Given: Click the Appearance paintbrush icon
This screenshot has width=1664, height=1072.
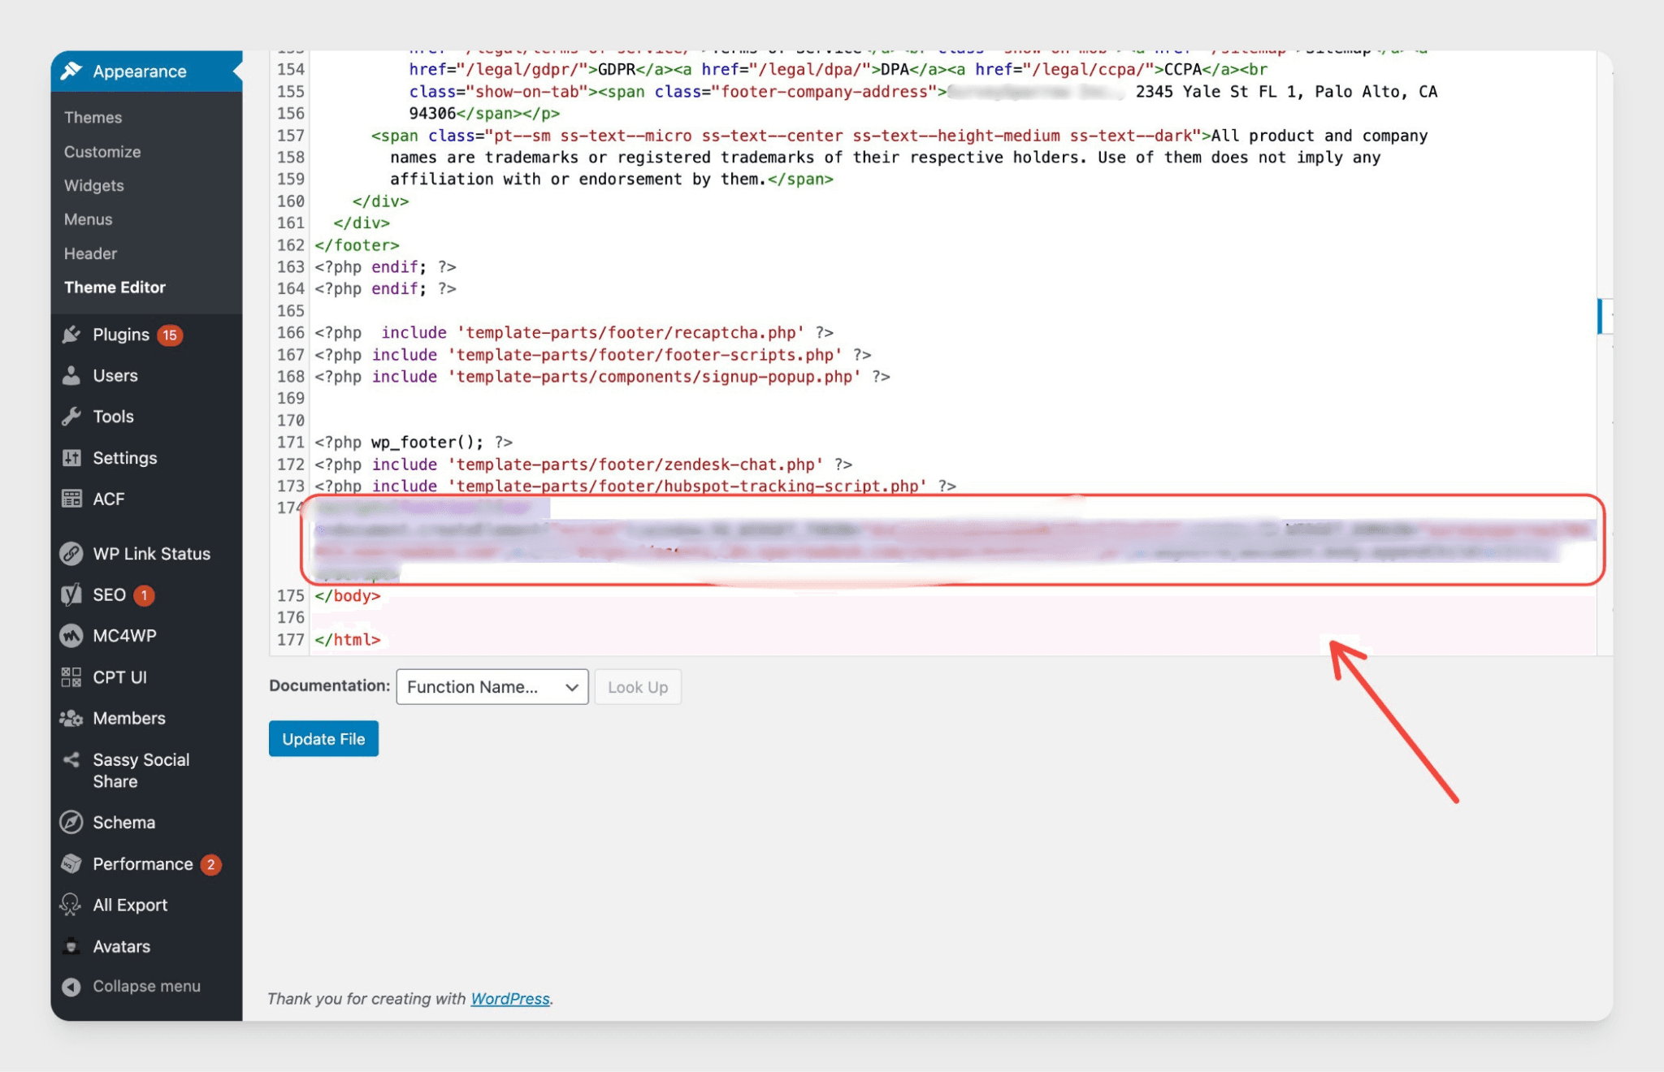Looking at the screenshot, I should [71, 71].
